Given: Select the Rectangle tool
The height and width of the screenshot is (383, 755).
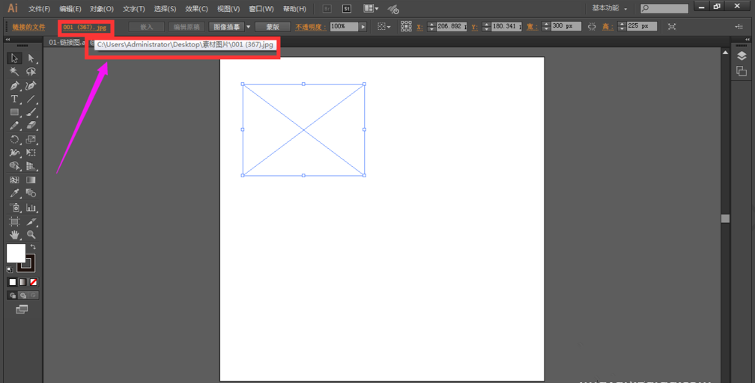Looking at the screenshot, I should click(x=14, y=113).
